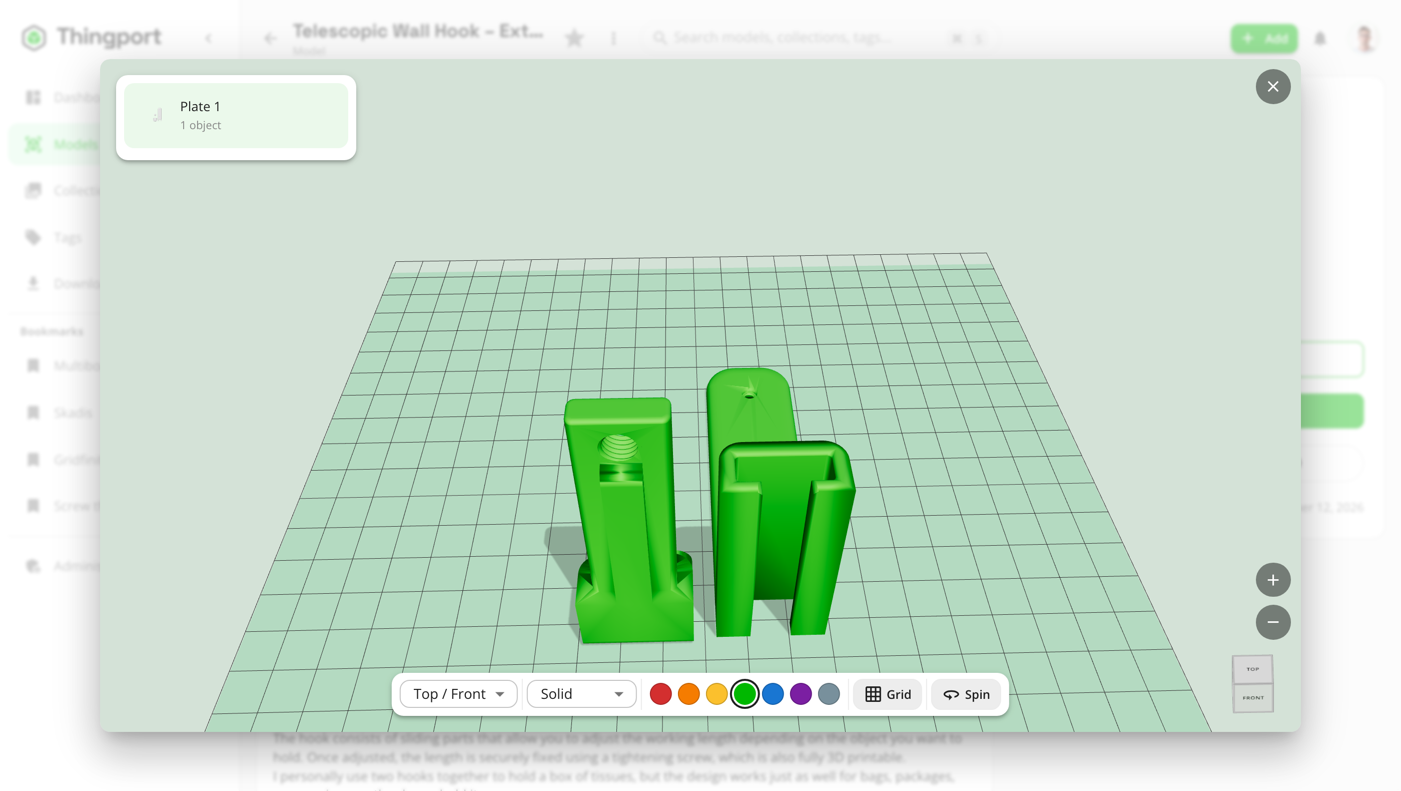
Task: Choose the green model color
Action: click(x=745, y=693)
